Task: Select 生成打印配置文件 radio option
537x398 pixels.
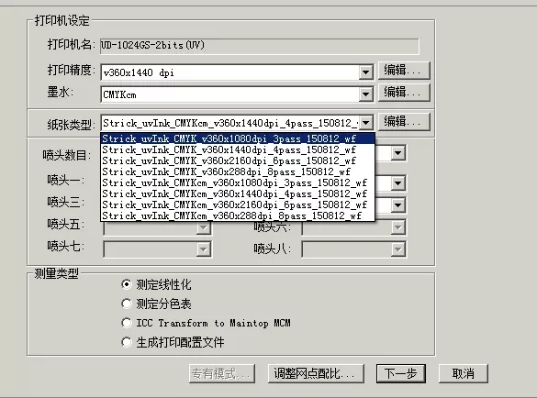Action: 127,342
